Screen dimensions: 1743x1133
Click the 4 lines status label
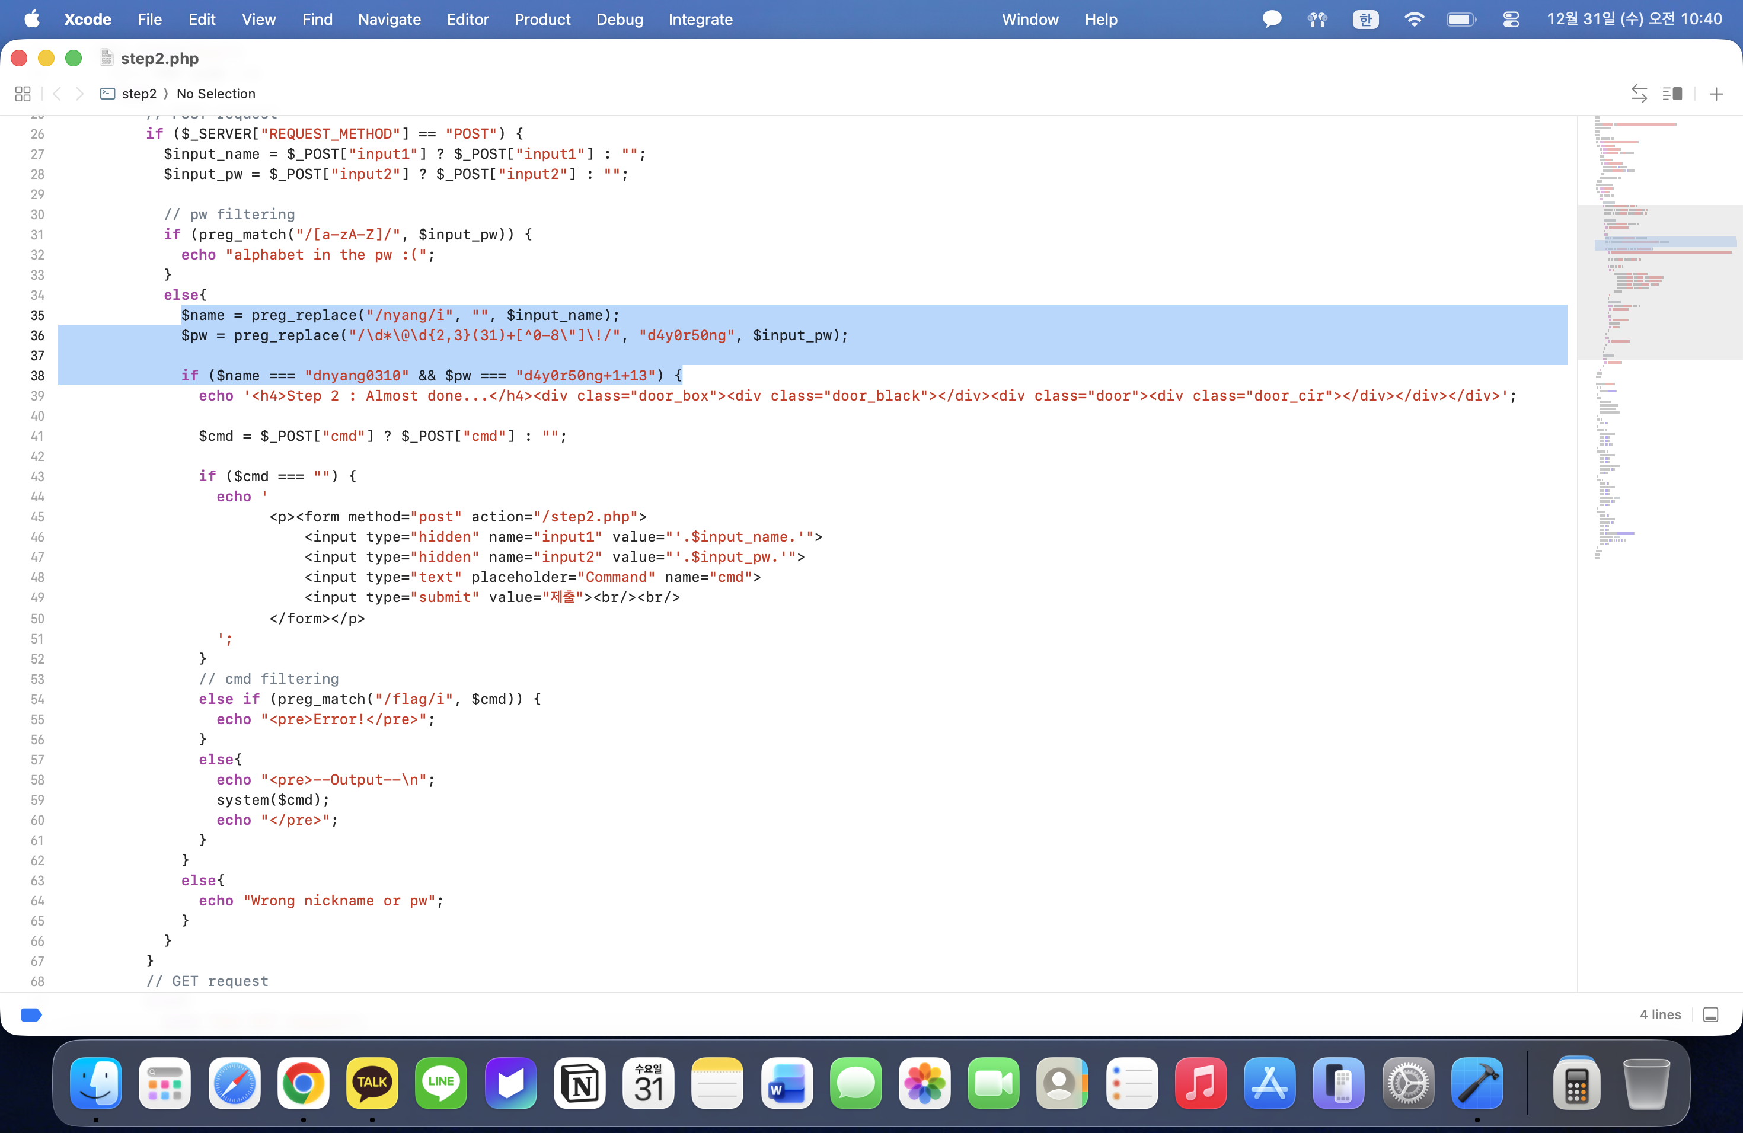[x=1660, y=1014]
